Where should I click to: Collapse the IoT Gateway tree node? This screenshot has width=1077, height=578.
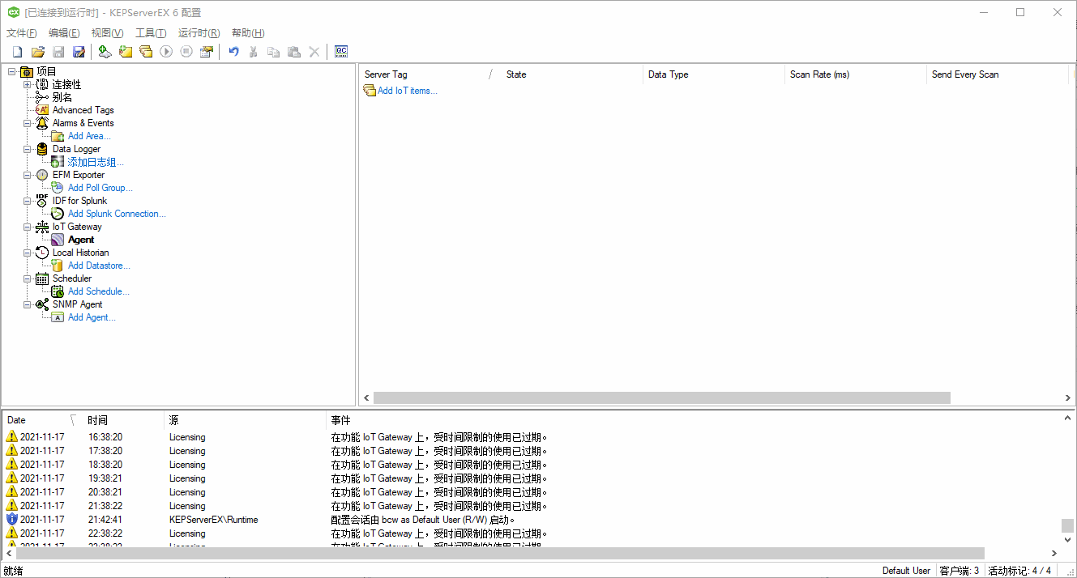coord(27,227)
